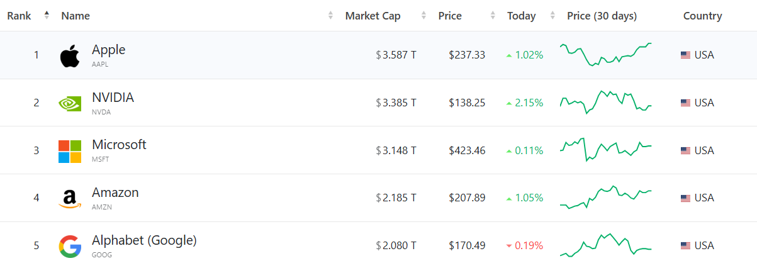
Task: Click the NVIDIA logo icon
Action: pos(70,103)
